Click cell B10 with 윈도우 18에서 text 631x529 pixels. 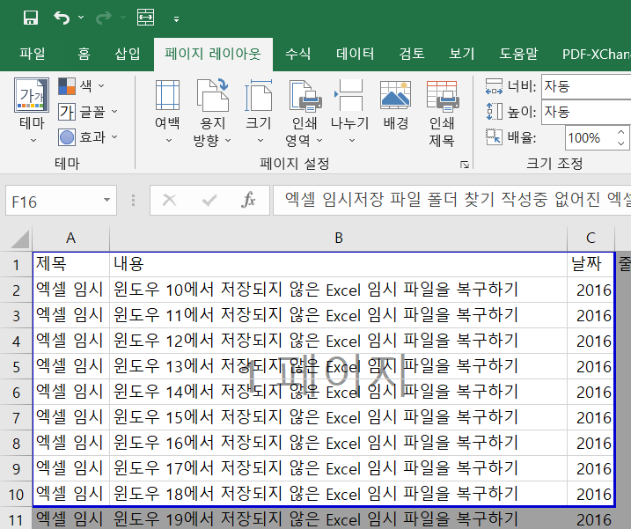point(339,494)
